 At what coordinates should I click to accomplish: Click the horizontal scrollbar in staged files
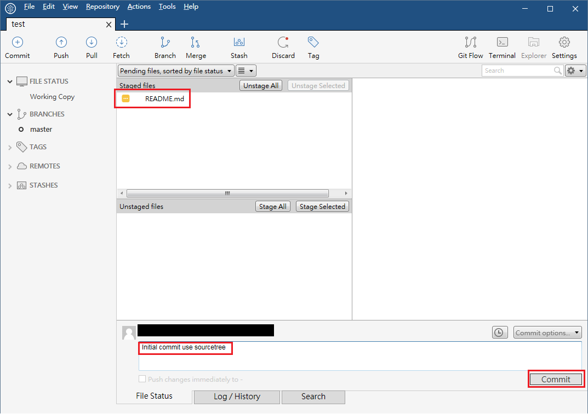[x=227, y=194]
